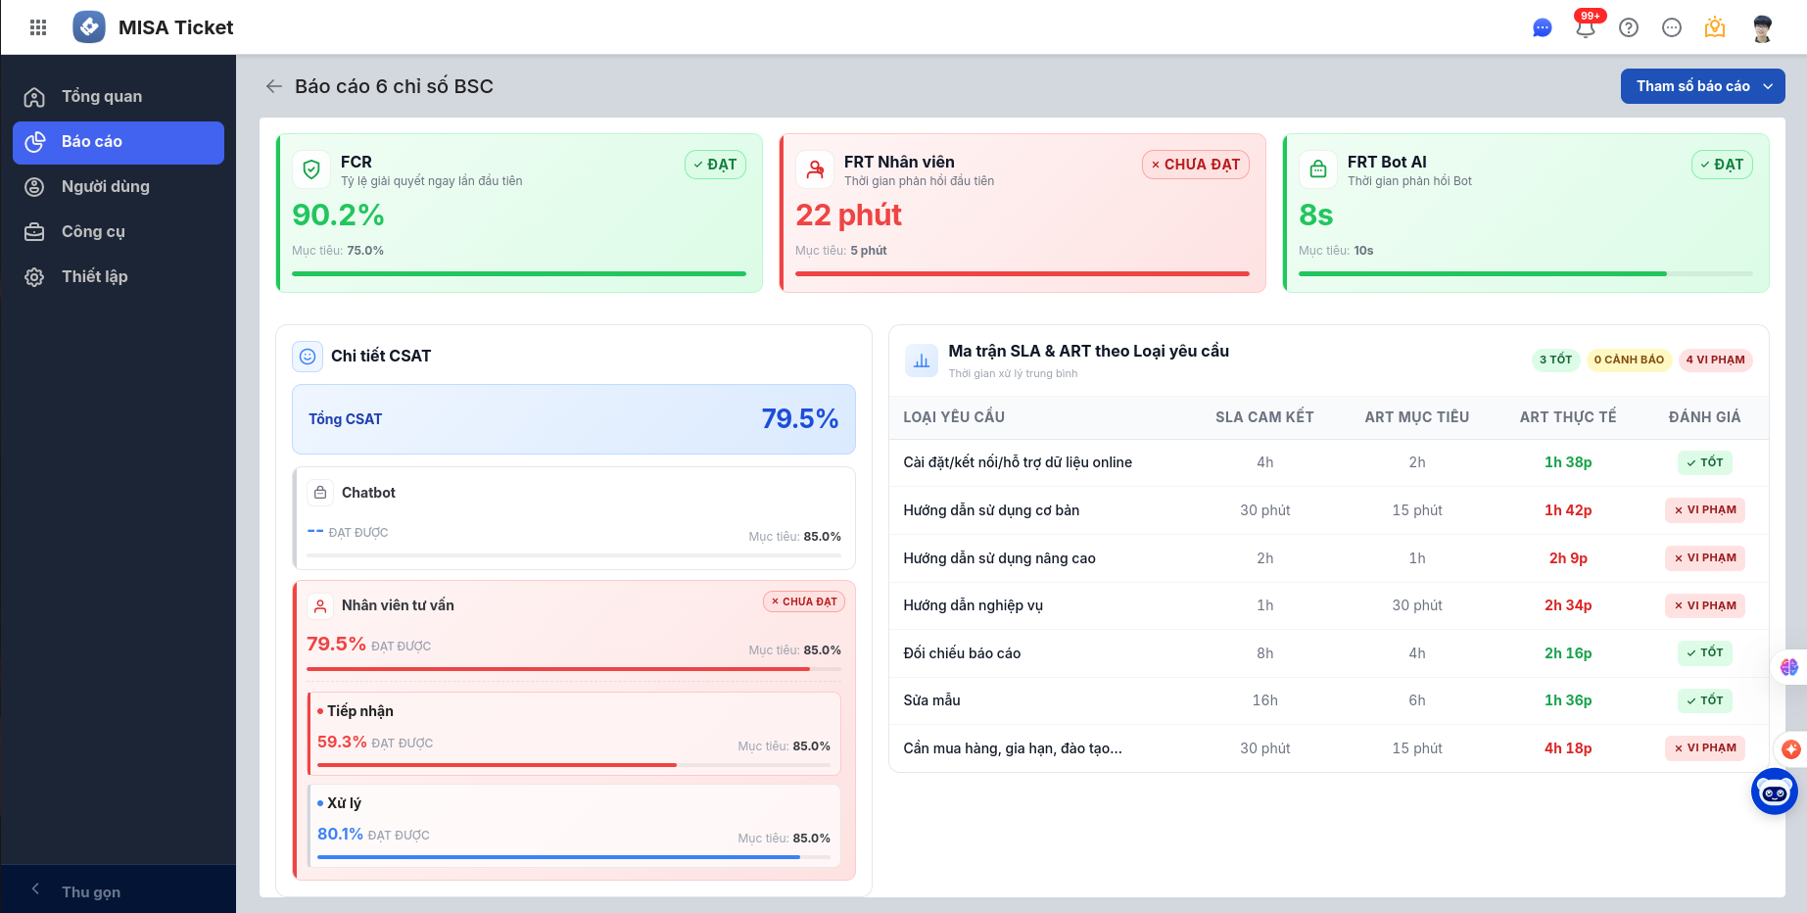Click the FRT Nhân viên red progress bar
Screen dimensions: 1807x913
(x=1022, y=273)
